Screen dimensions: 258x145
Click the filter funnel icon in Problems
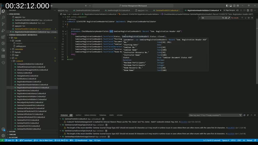[240, 115]
